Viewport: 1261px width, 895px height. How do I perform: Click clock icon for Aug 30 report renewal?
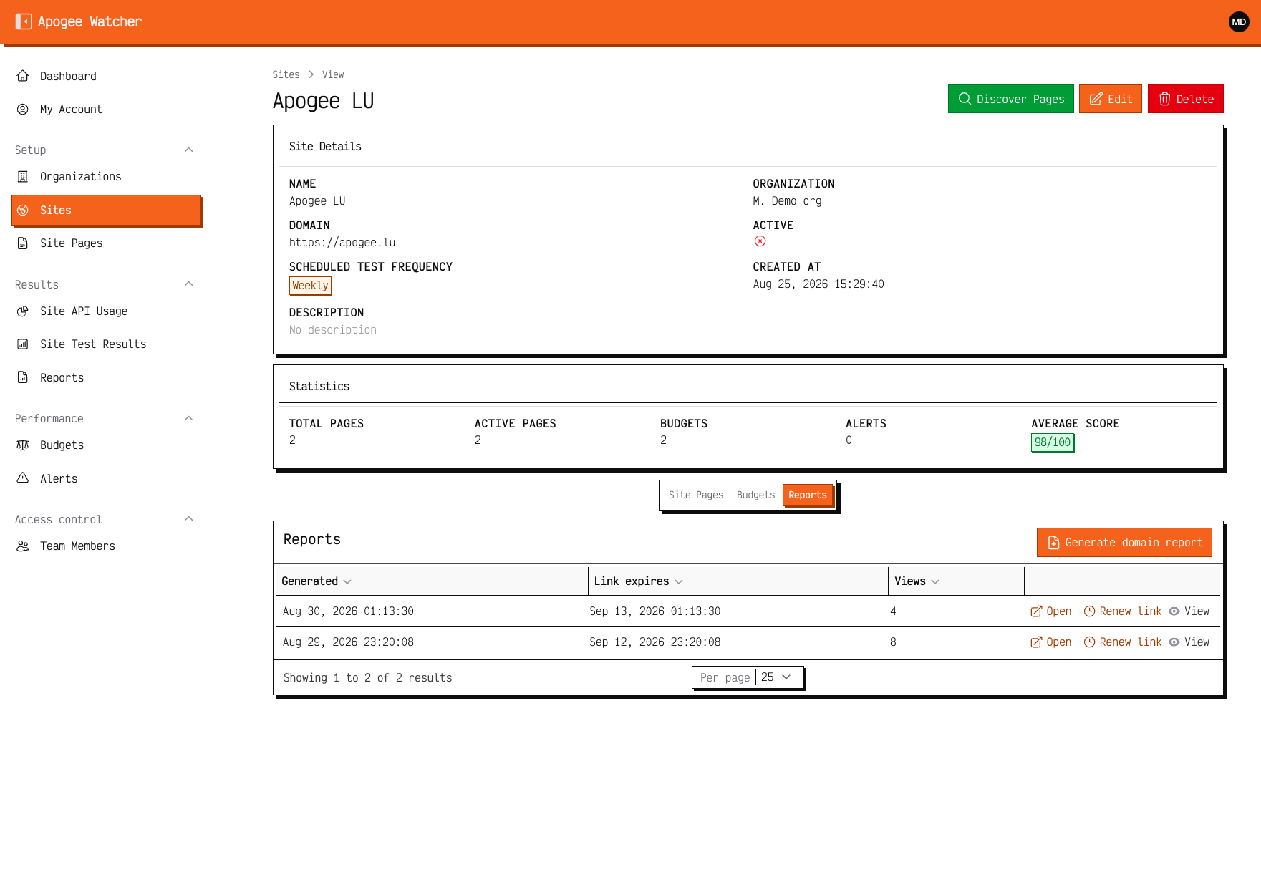pyautogui.click(x=1089, y=611)
